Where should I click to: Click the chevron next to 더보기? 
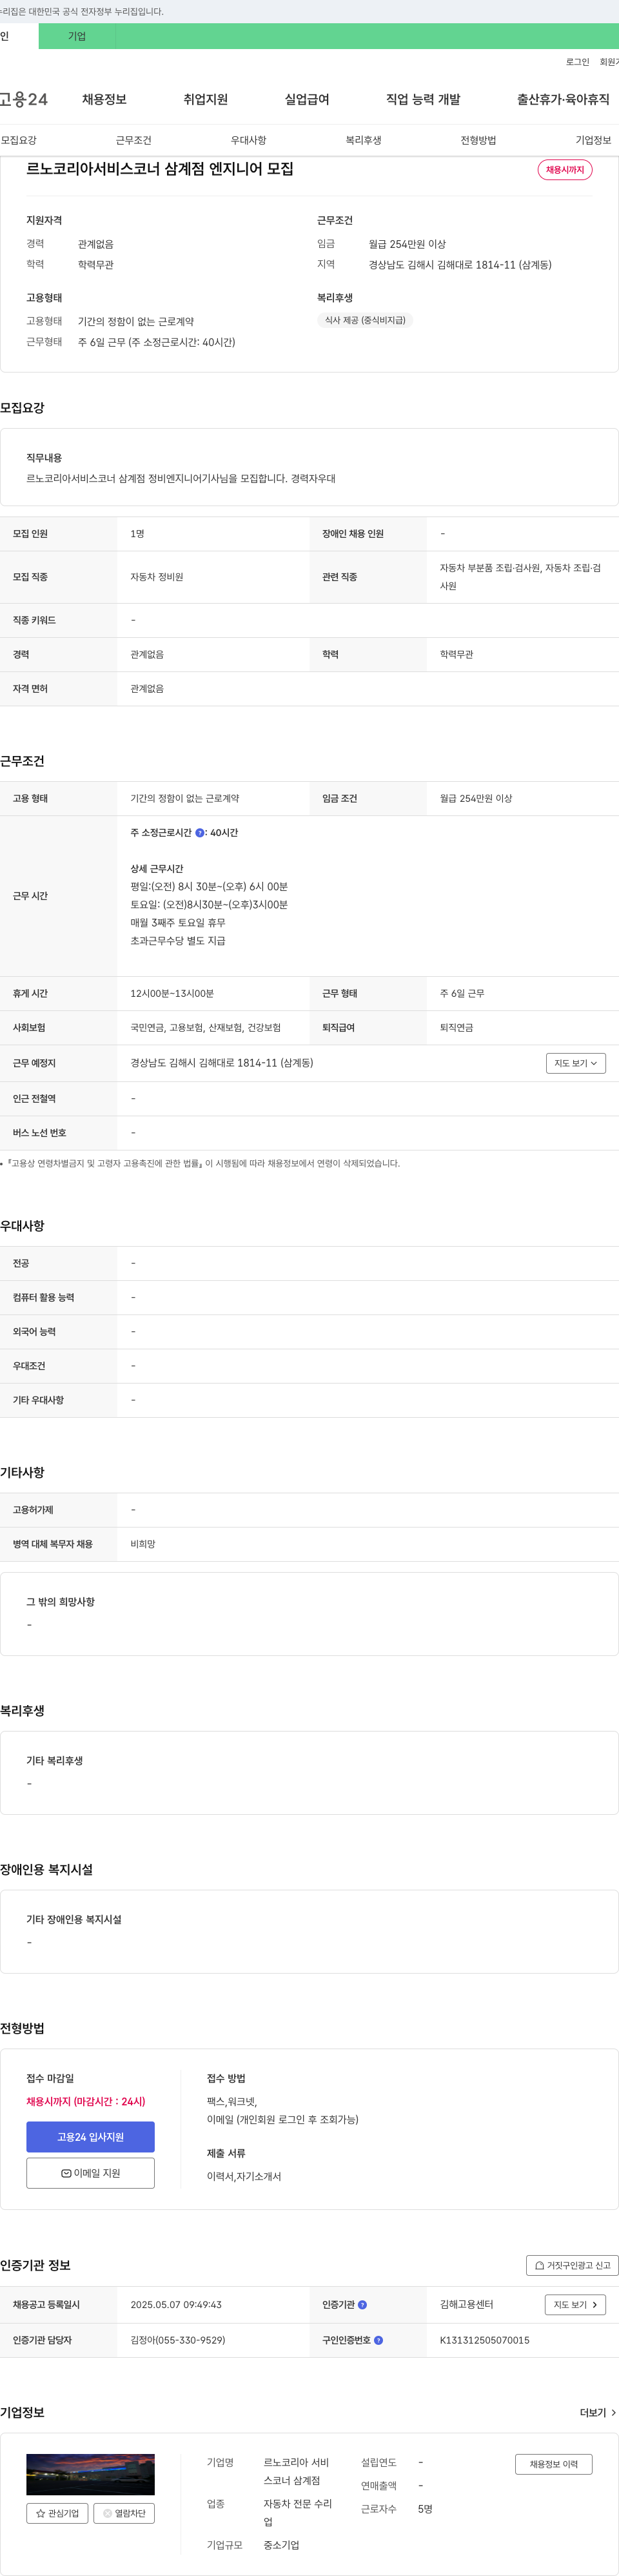click(x=613, y=2413)
